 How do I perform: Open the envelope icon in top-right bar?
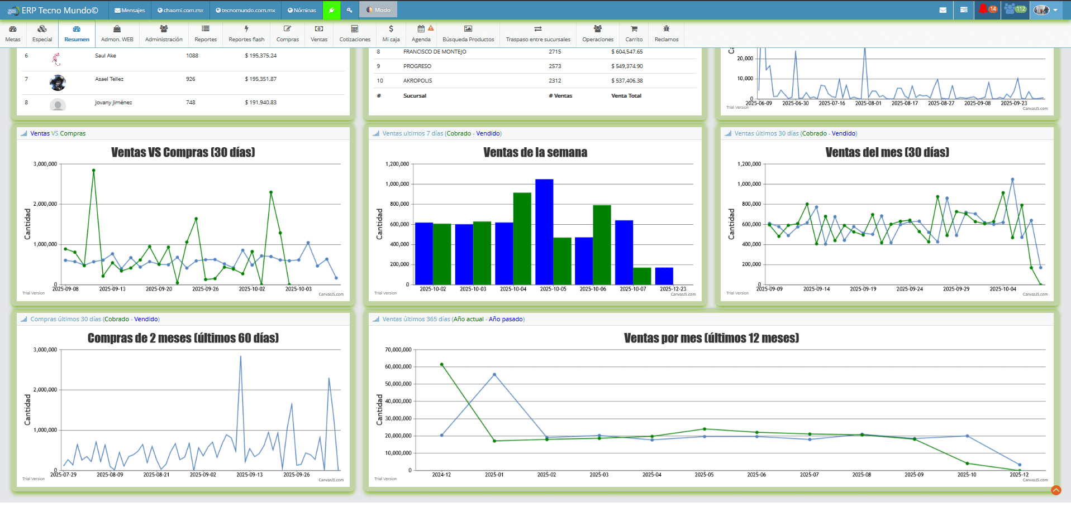pyautogui.click(x=943, y=10)
